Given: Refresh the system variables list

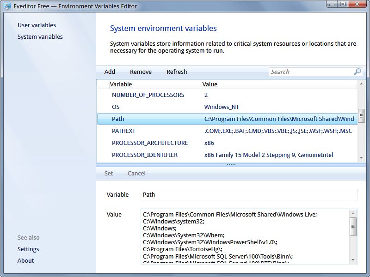Looking at the screenshot, I should [177, 72].
